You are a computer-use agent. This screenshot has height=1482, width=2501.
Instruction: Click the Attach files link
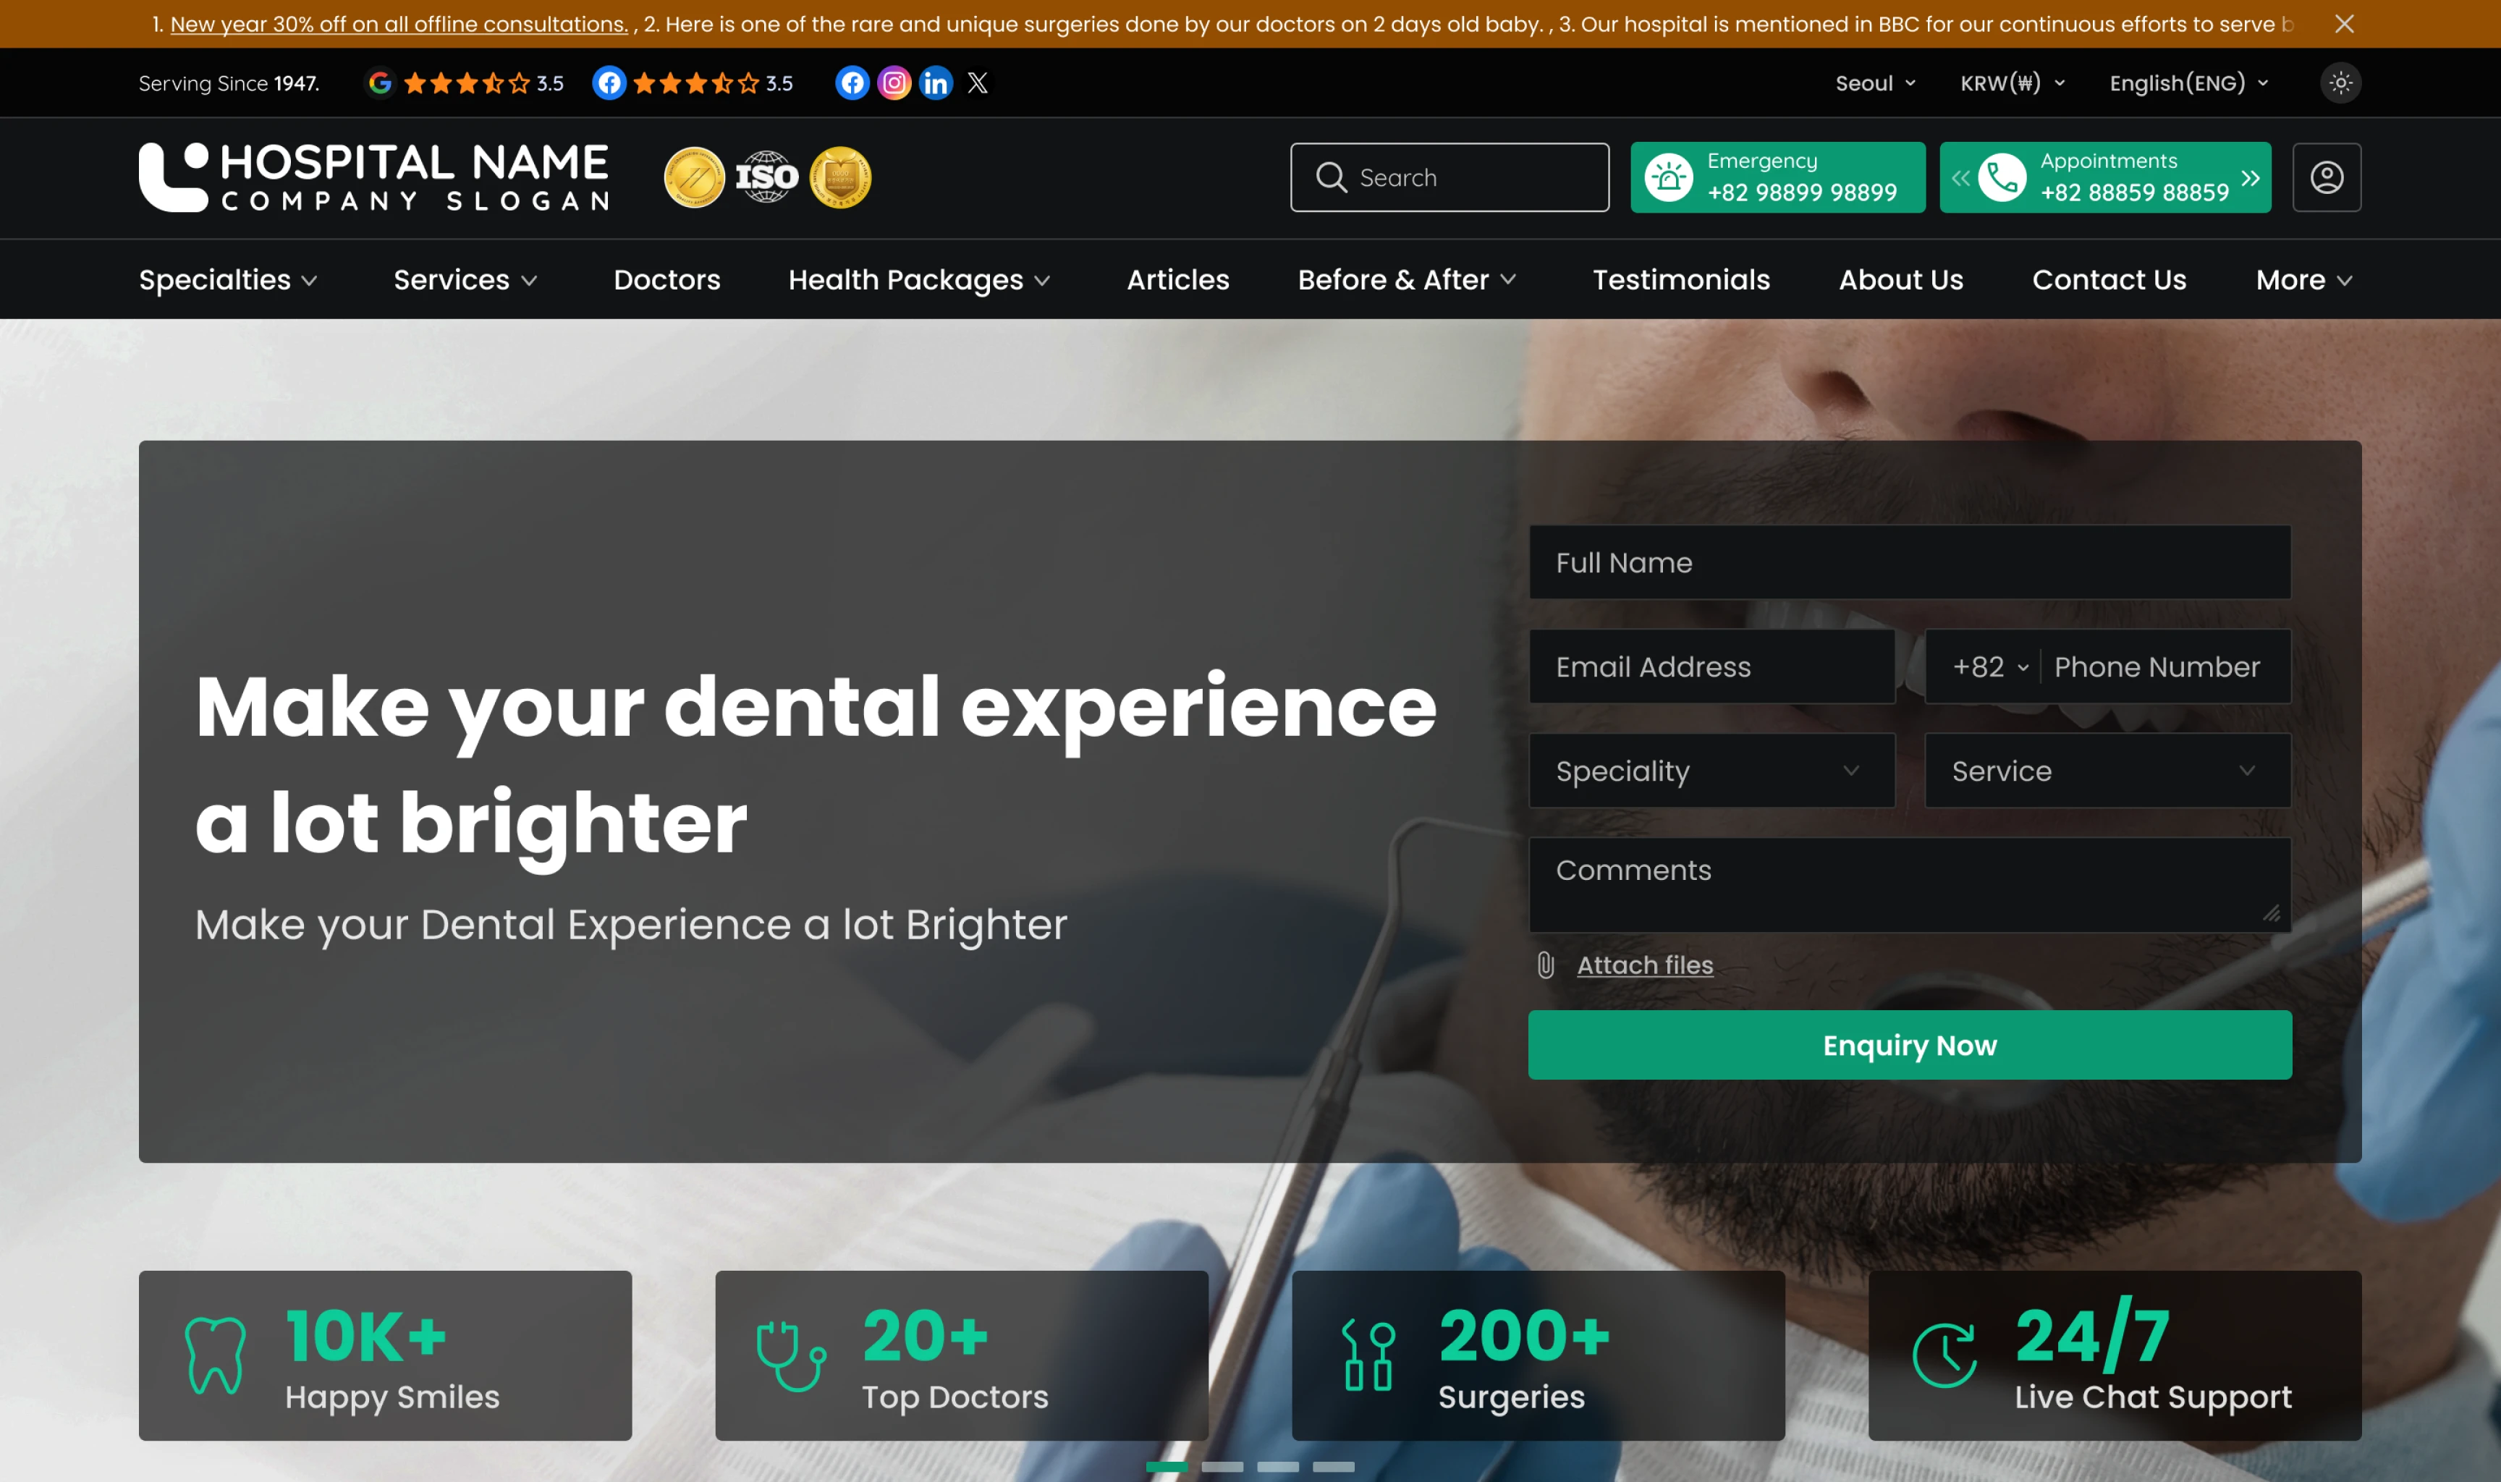pos(1644,965)
